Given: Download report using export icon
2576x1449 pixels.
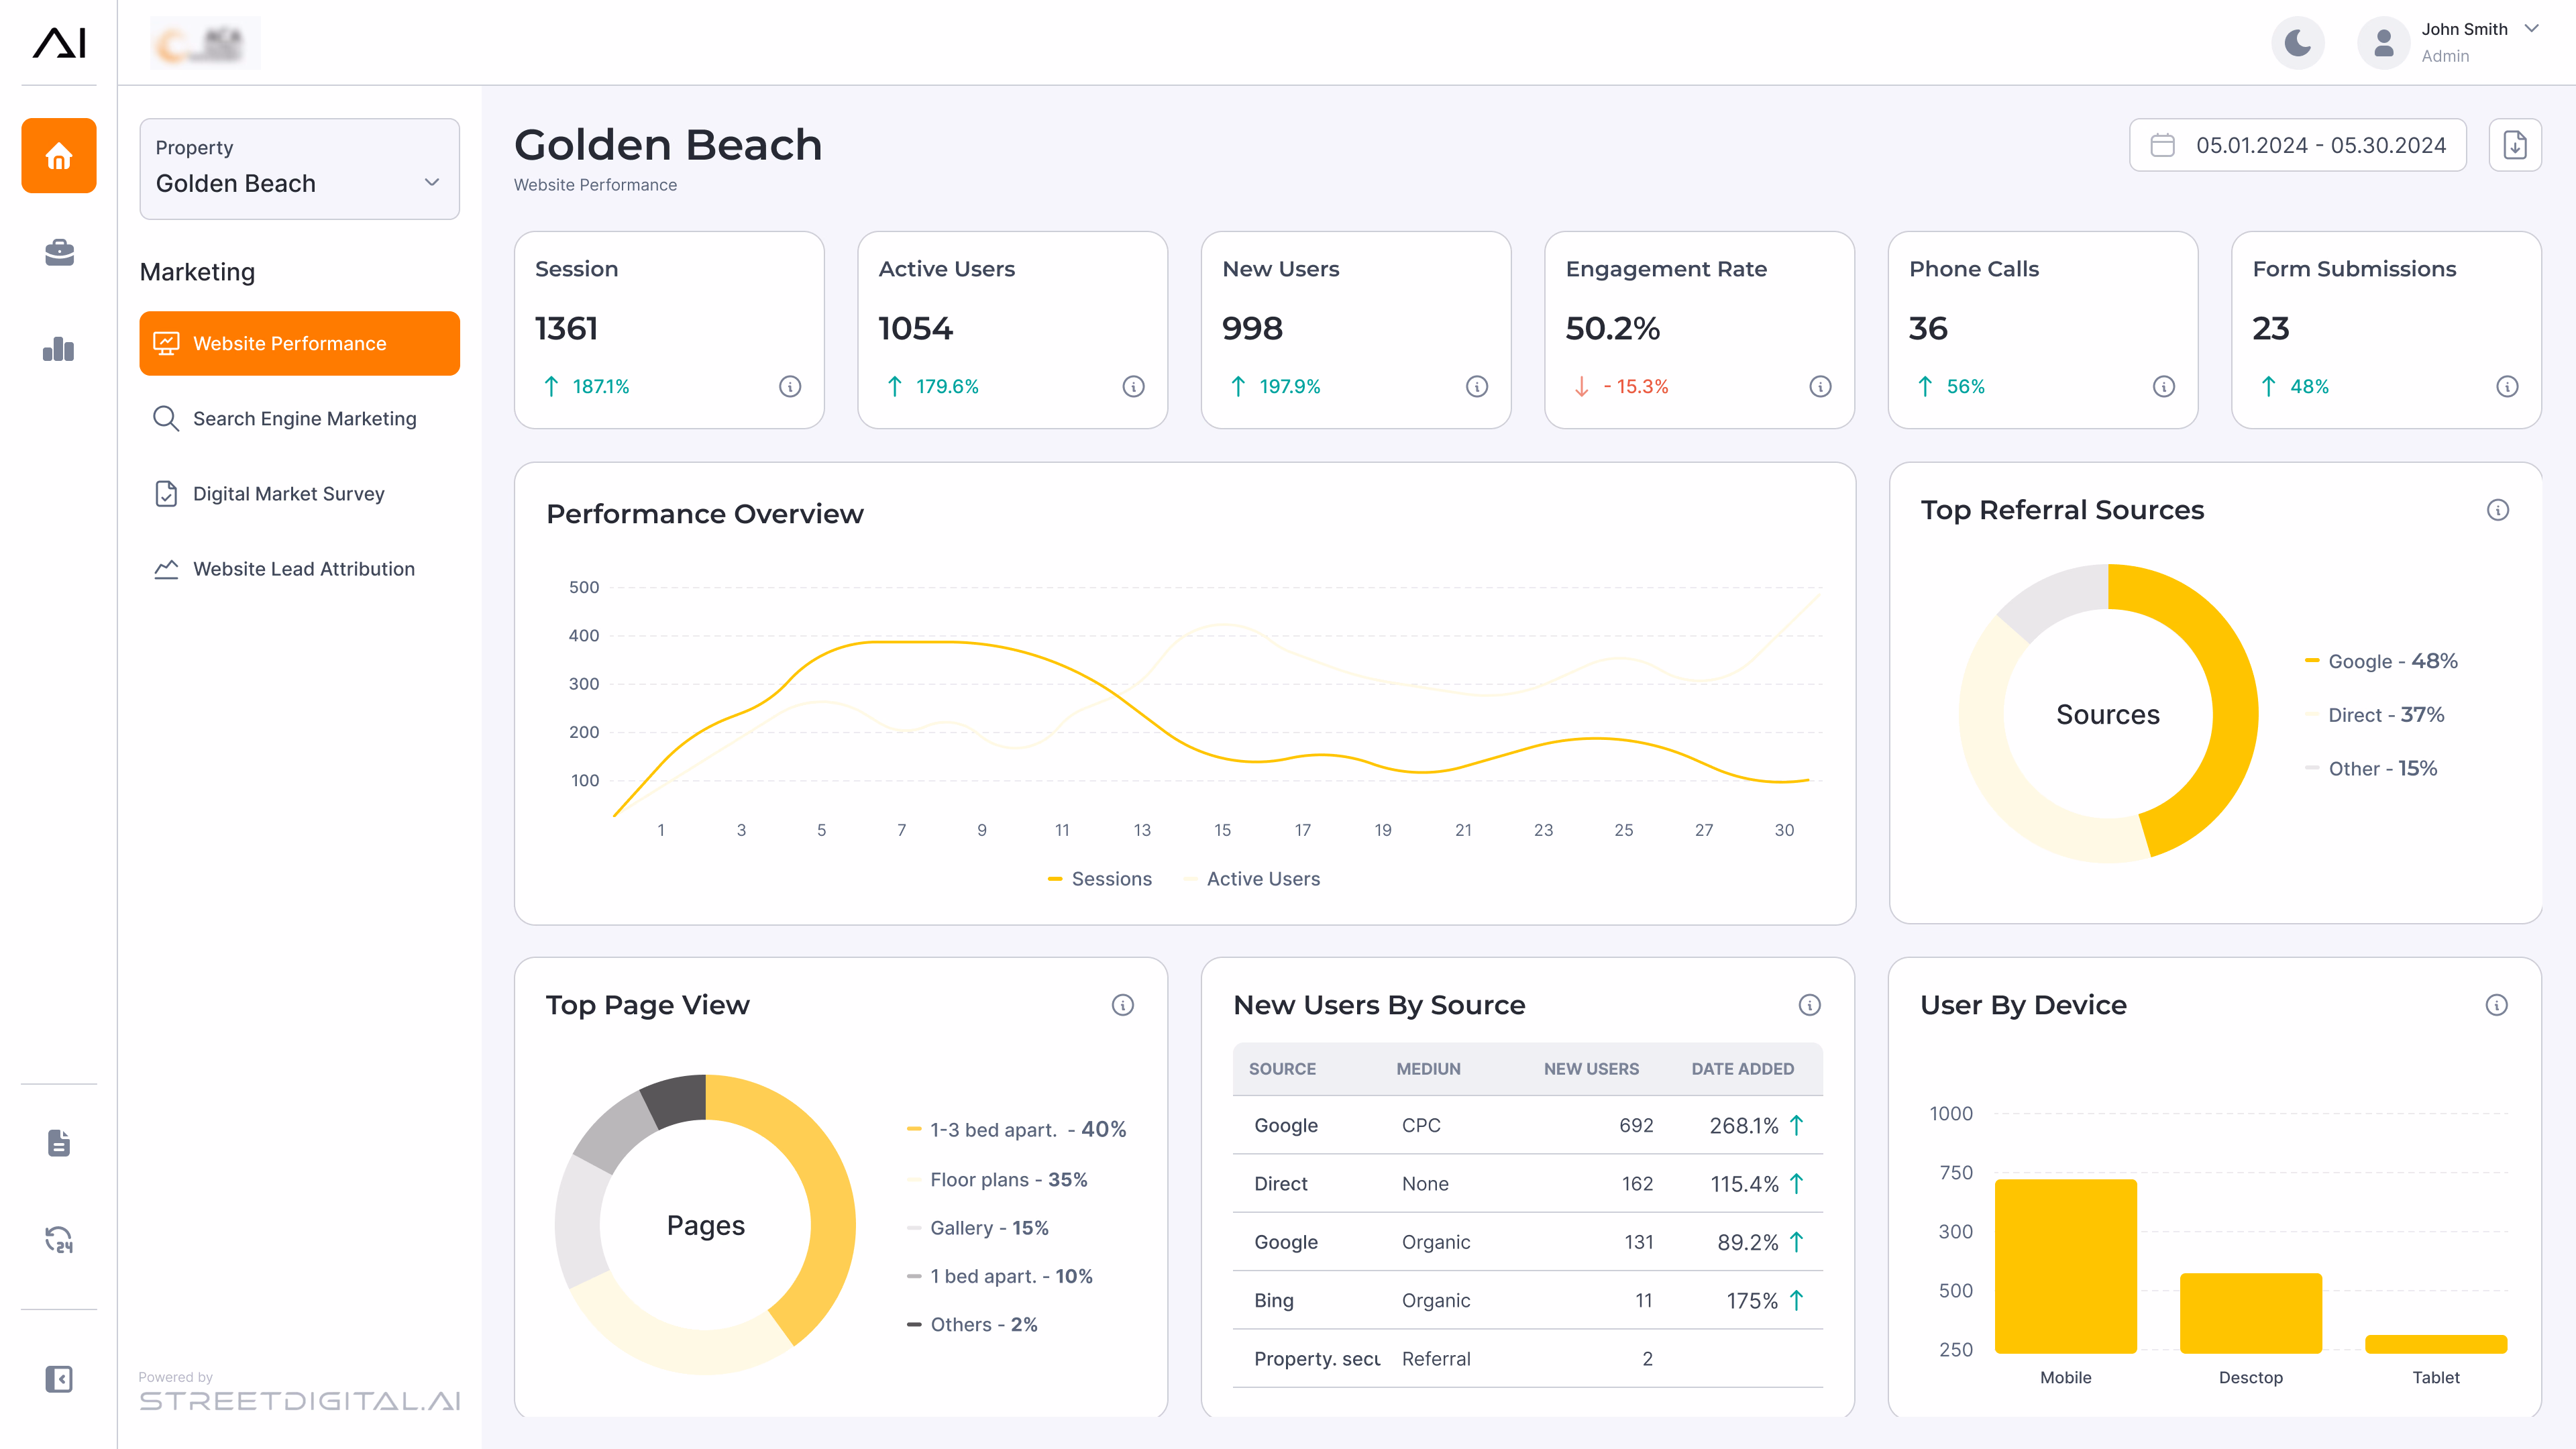Looking at the screenshot, I should click(x=2514, y=145).
